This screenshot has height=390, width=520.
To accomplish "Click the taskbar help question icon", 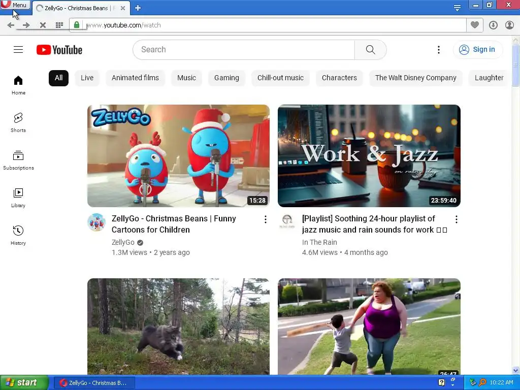I will coord(441,382).
